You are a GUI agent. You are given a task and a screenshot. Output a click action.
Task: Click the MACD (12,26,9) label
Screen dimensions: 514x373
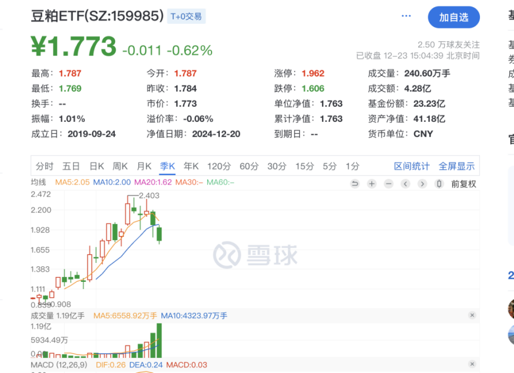[x=60, y=365]
